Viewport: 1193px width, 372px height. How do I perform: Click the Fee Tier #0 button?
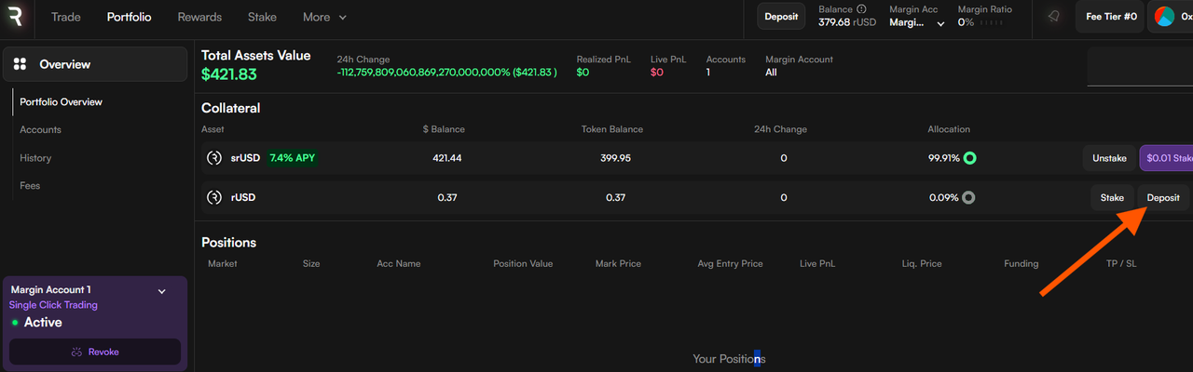[x=1110, y=17]
